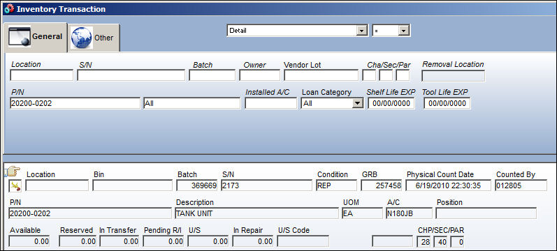This screenshot has width=557, height=251.
Task: Click the detail Location field
Action: tap(57, 185)
